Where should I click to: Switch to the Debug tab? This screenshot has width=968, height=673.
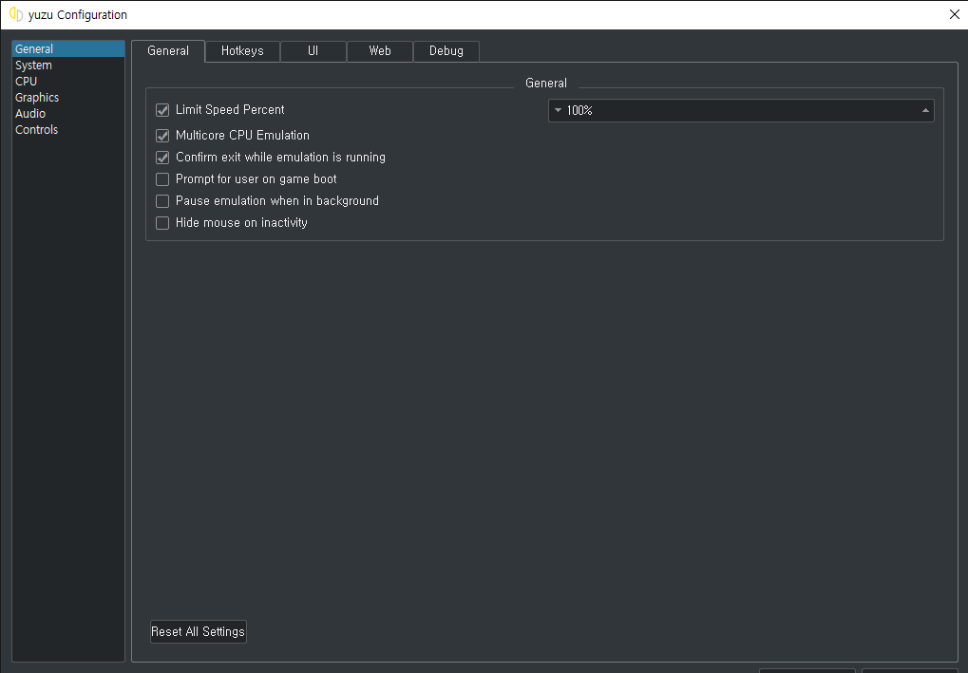click(x=446, y=51)
